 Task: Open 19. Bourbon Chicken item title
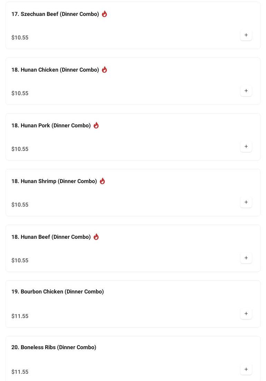(58, 292)
